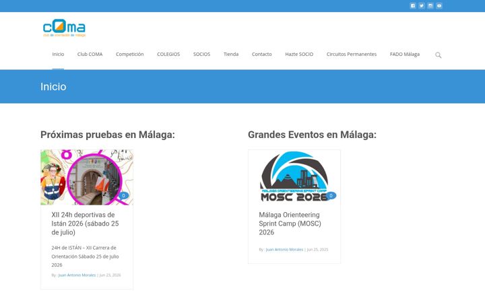Viewport: 485px width, 303px height.
Task: Open Club COMA menu
Action: pyautogui.click(x=90, y=54)
